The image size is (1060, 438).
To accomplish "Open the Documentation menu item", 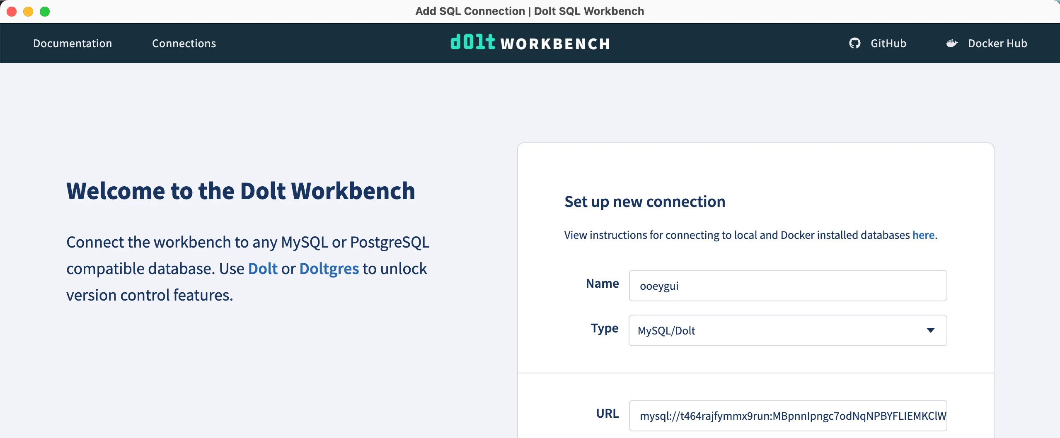I will pyautogui.click(x=73, y=43).
